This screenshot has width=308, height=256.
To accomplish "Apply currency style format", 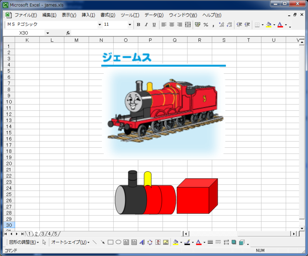I will tap(198, 25).
